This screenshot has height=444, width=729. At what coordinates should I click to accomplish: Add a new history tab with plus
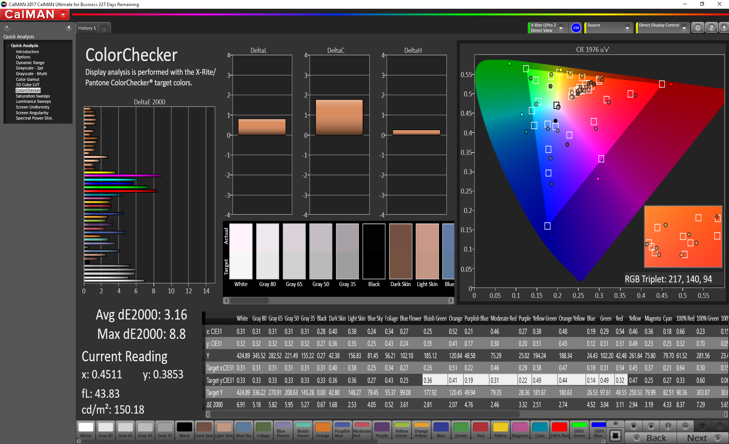(104, 28)
